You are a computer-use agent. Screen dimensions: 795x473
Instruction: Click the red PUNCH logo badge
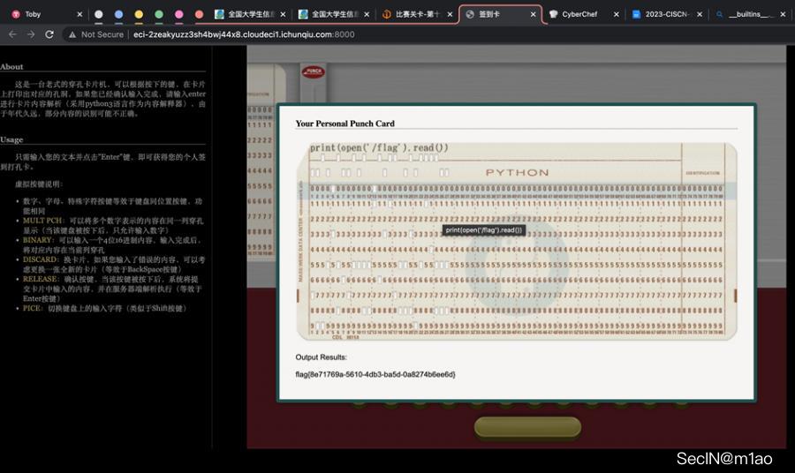point(313,72)
